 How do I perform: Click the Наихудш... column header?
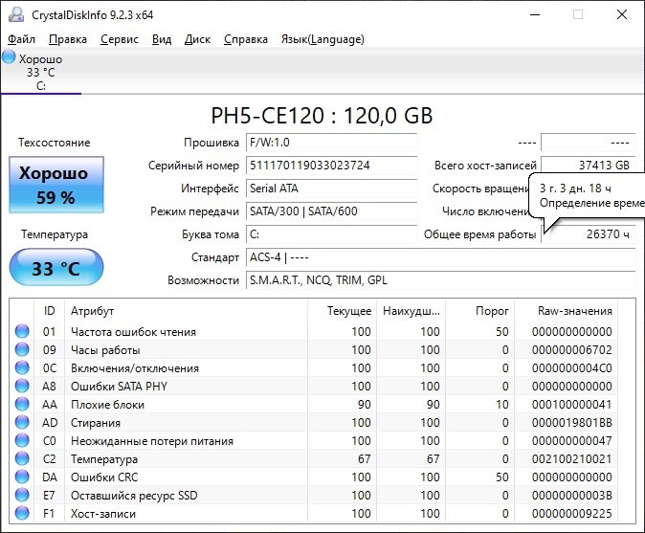(x=411, y=311)
